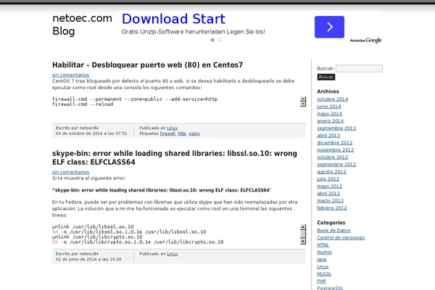The image size is (435, 290).
Task: Click the Gratis Unzip-Software ad description
Action: tap(194, 32)
